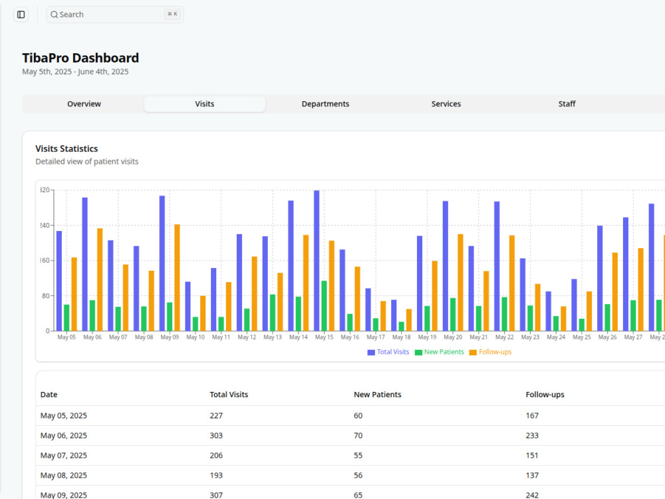665x499 pixels.
Task: Click the New Patients column header
Action: tap(378, 395)
